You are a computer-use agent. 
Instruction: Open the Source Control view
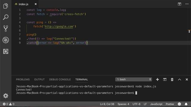click(6, 29)
